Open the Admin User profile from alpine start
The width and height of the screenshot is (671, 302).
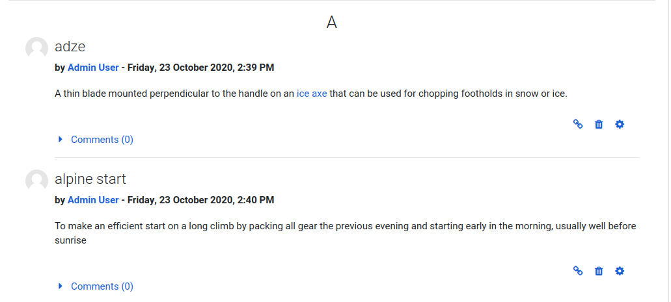93,200
